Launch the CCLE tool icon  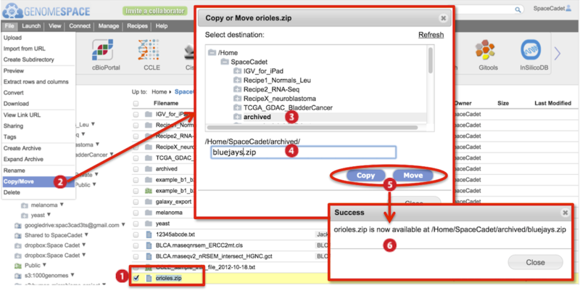(x=148, y=50)
